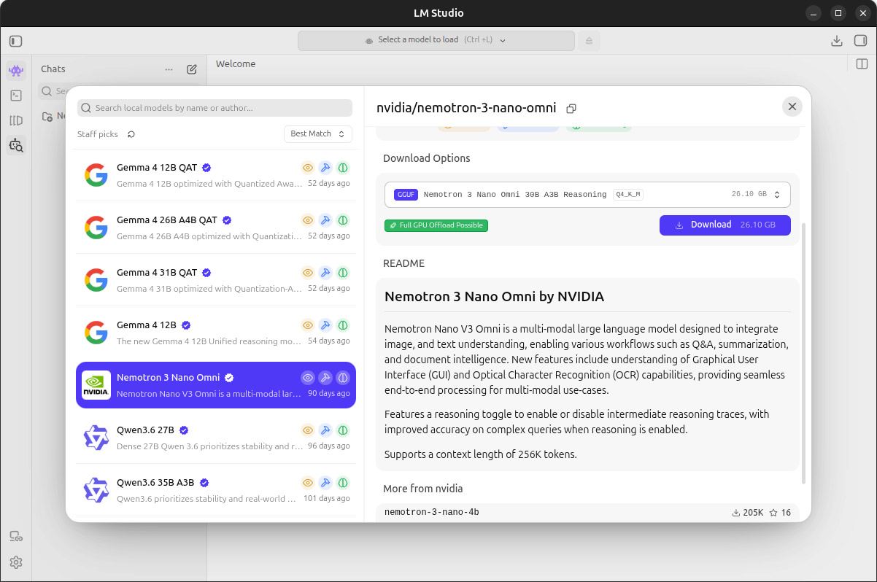Click the Nemotron 3 Nano Omni by NVIDIA title
The image size is (877, 582).
495,297
